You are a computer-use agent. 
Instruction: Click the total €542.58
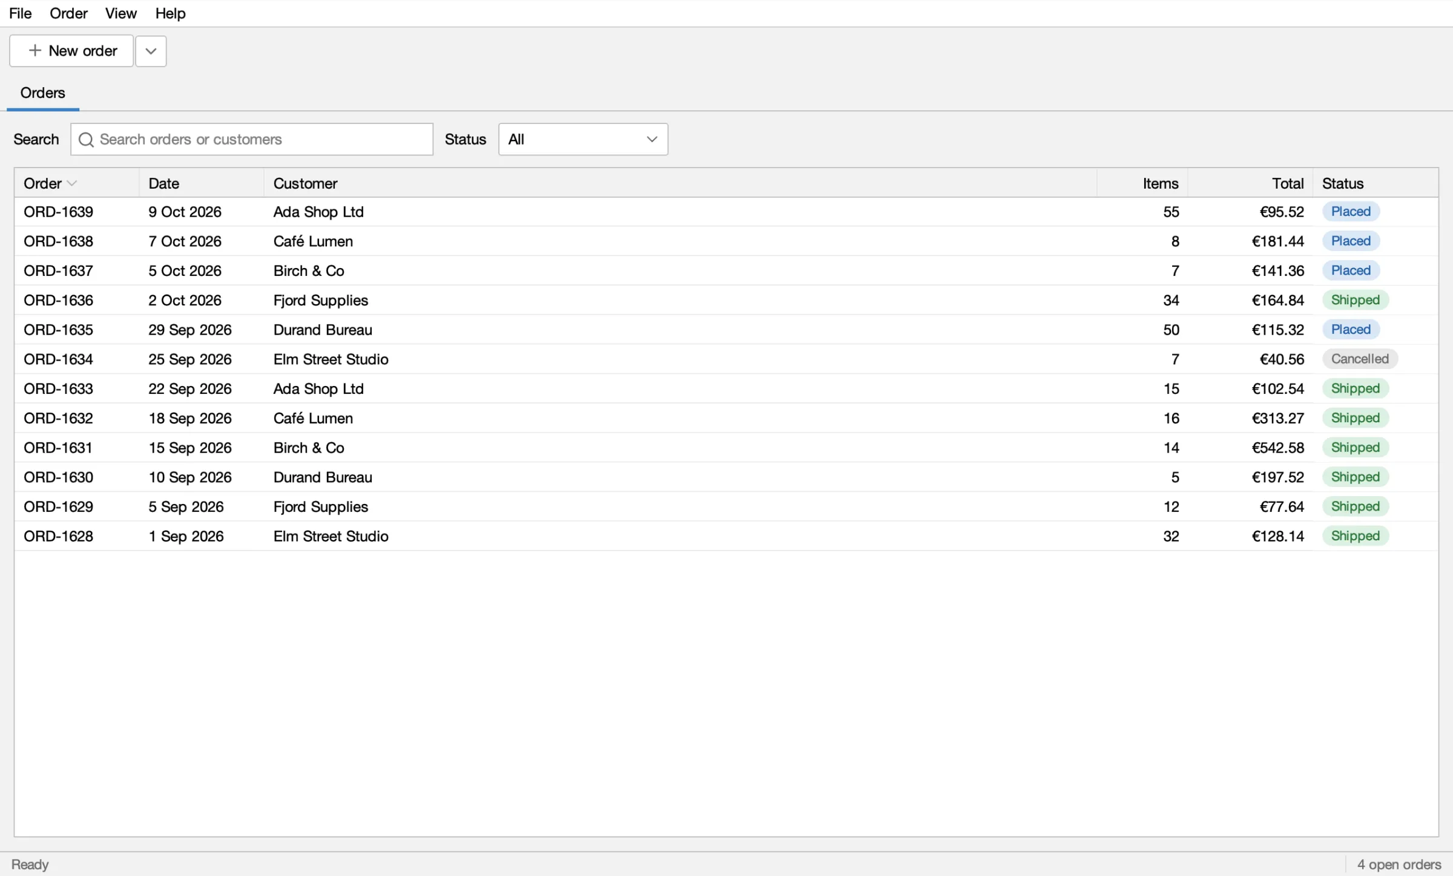pyautogui.click(x=1277, y=448)
